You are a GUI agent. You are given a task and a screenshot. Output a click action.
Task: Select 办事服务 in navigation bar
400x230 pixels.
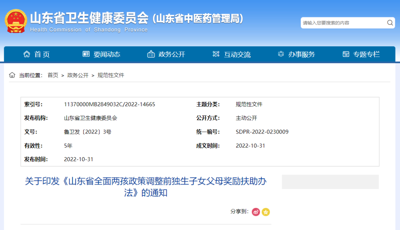click(301, 54)
